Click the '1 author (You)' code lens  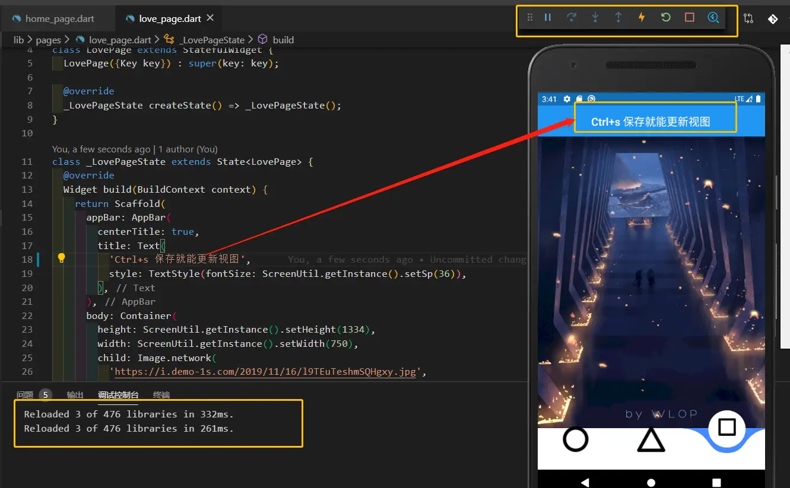pyautogui.click(x=188, y=149)
